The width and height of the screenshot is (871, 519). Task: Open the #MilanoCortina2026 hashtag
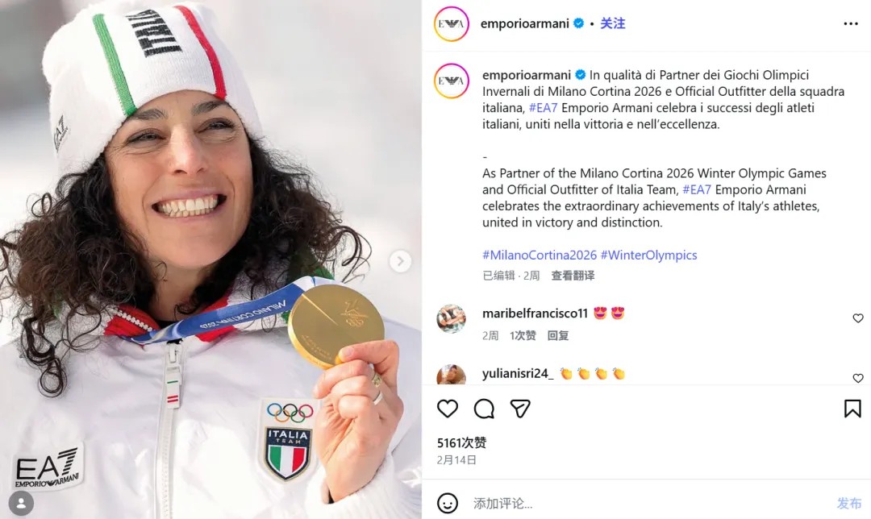(x=539, y=255)
